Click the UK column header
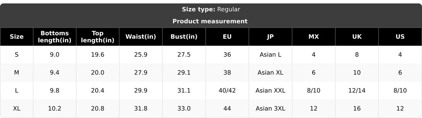Viewport: 422px width, 118px height. (357, 37)
